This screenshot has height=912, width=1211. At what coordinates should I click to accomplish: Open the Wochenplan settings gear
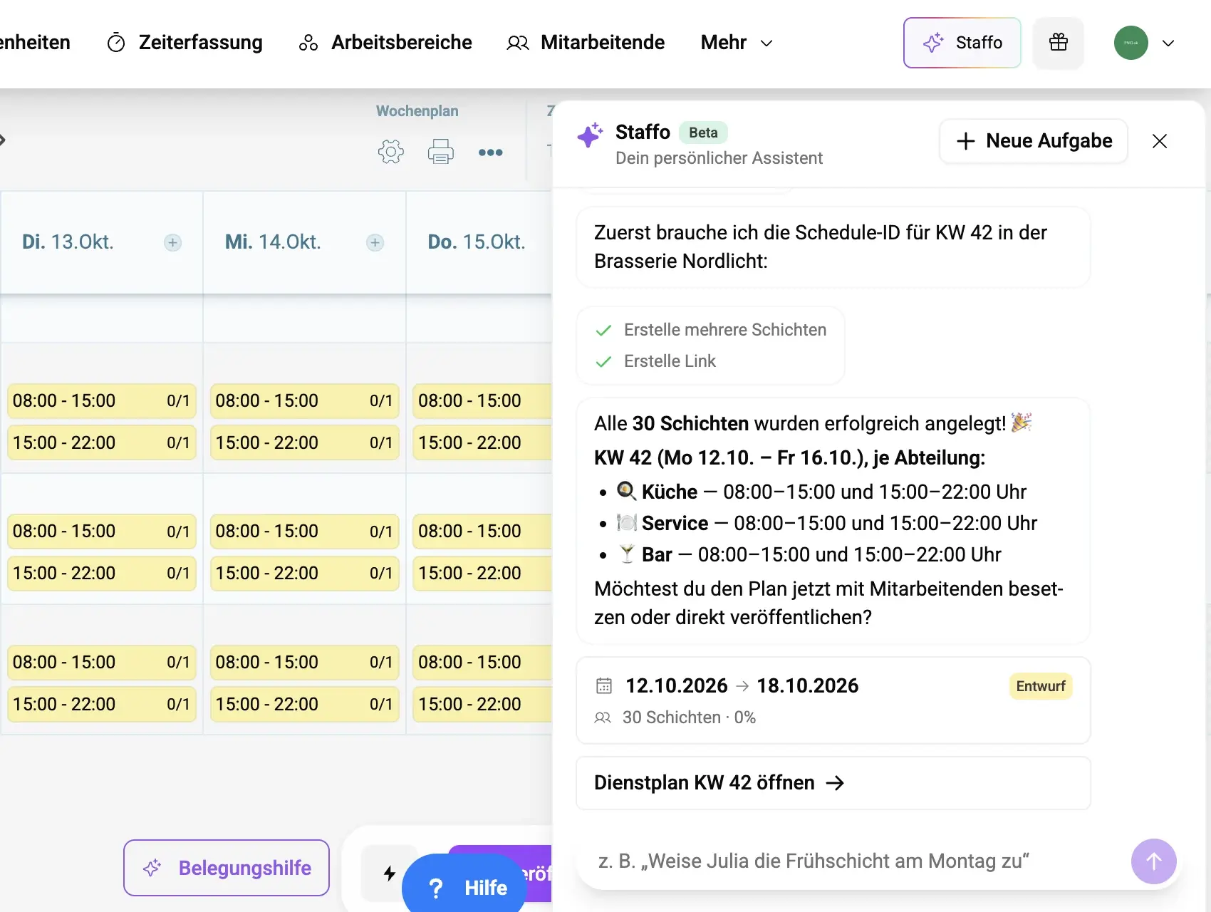click(x=390, y=152)
